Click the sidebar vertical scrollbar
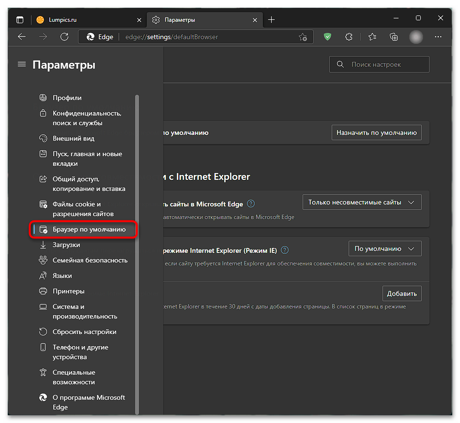This screenshot has width=460, height=423. coord(137,254)
